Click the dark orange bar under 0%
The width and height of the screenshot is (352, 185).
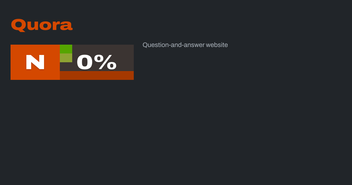[x=97, y=75]
